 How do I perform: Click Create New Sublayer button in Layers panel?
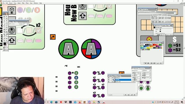[x=128, y=95]
